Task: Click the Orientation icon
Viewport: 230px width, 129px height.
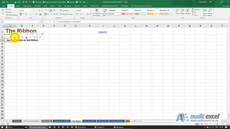Action: coord(54,10)
